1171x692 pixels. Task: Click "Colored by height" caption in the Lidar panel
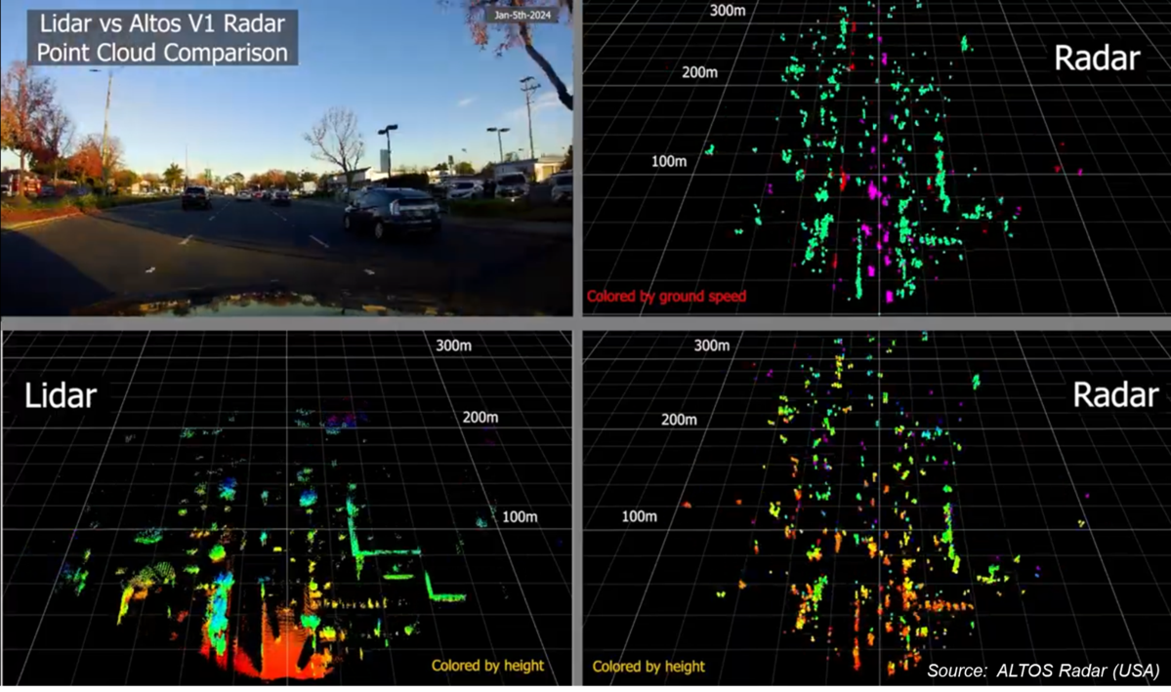[487, 666]
